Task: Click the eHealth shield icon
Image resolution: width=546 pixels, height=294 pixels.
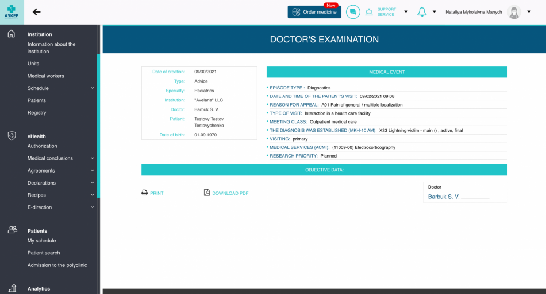Action: coord(11,136)
